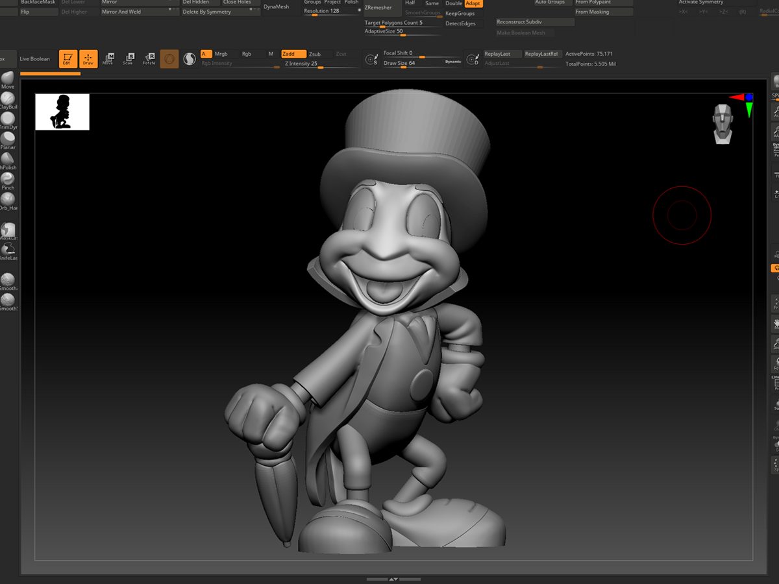Click the red circular brush cursor
Viewport: 779px width, 584px height.
click(682, 215)
